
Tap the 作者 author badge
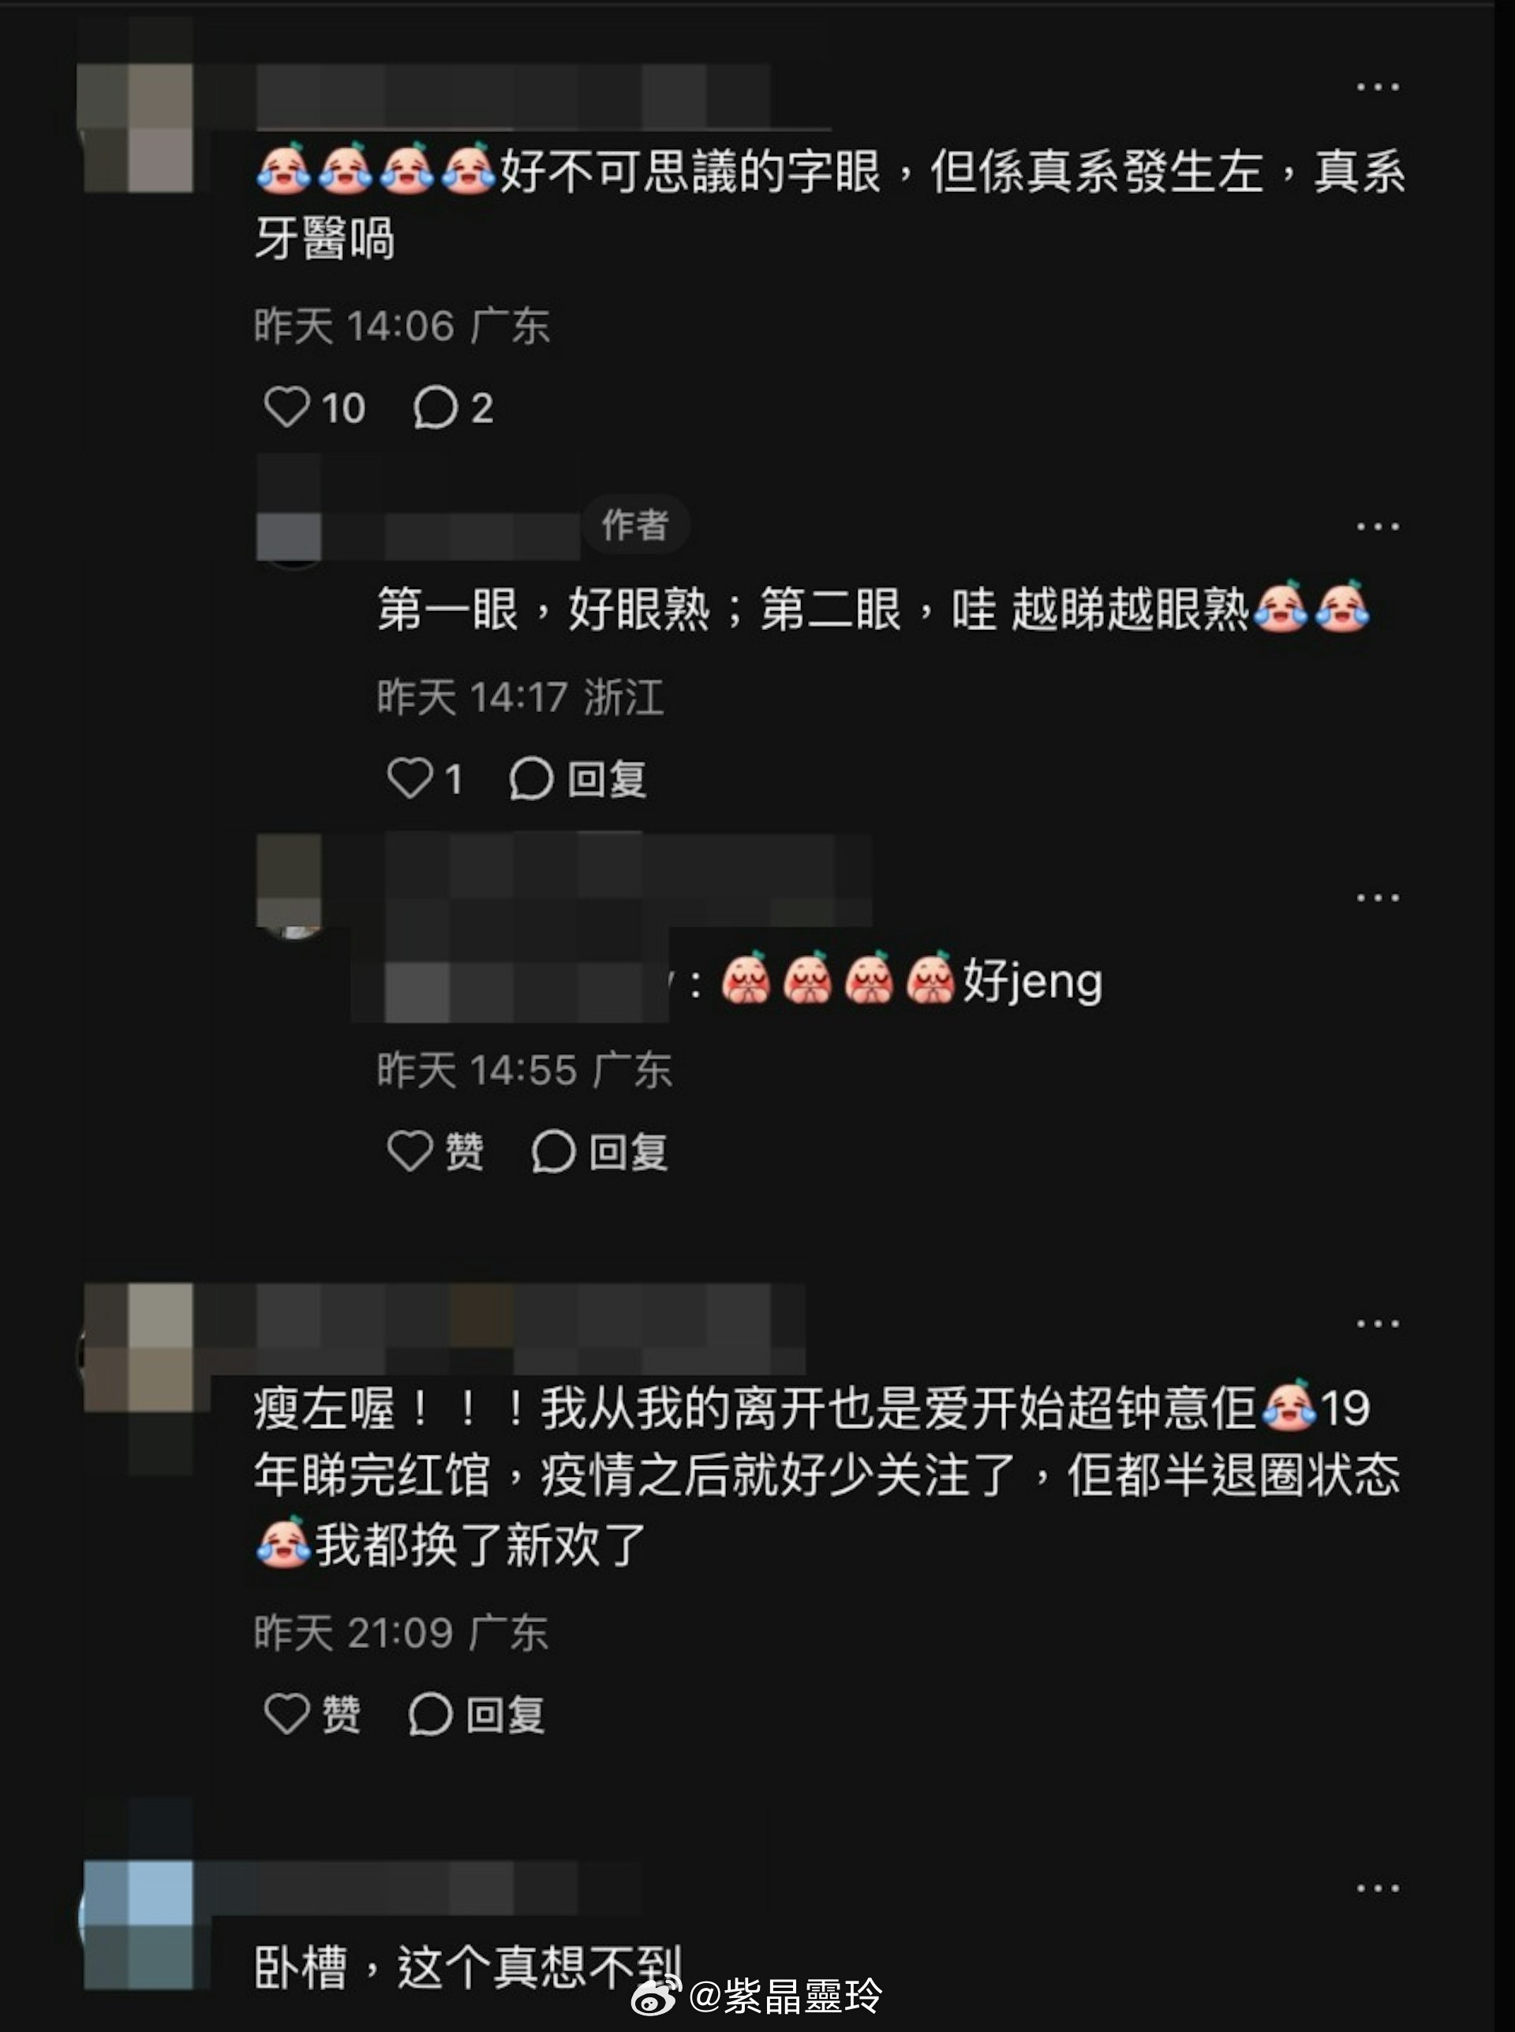(x=634, y=525)
